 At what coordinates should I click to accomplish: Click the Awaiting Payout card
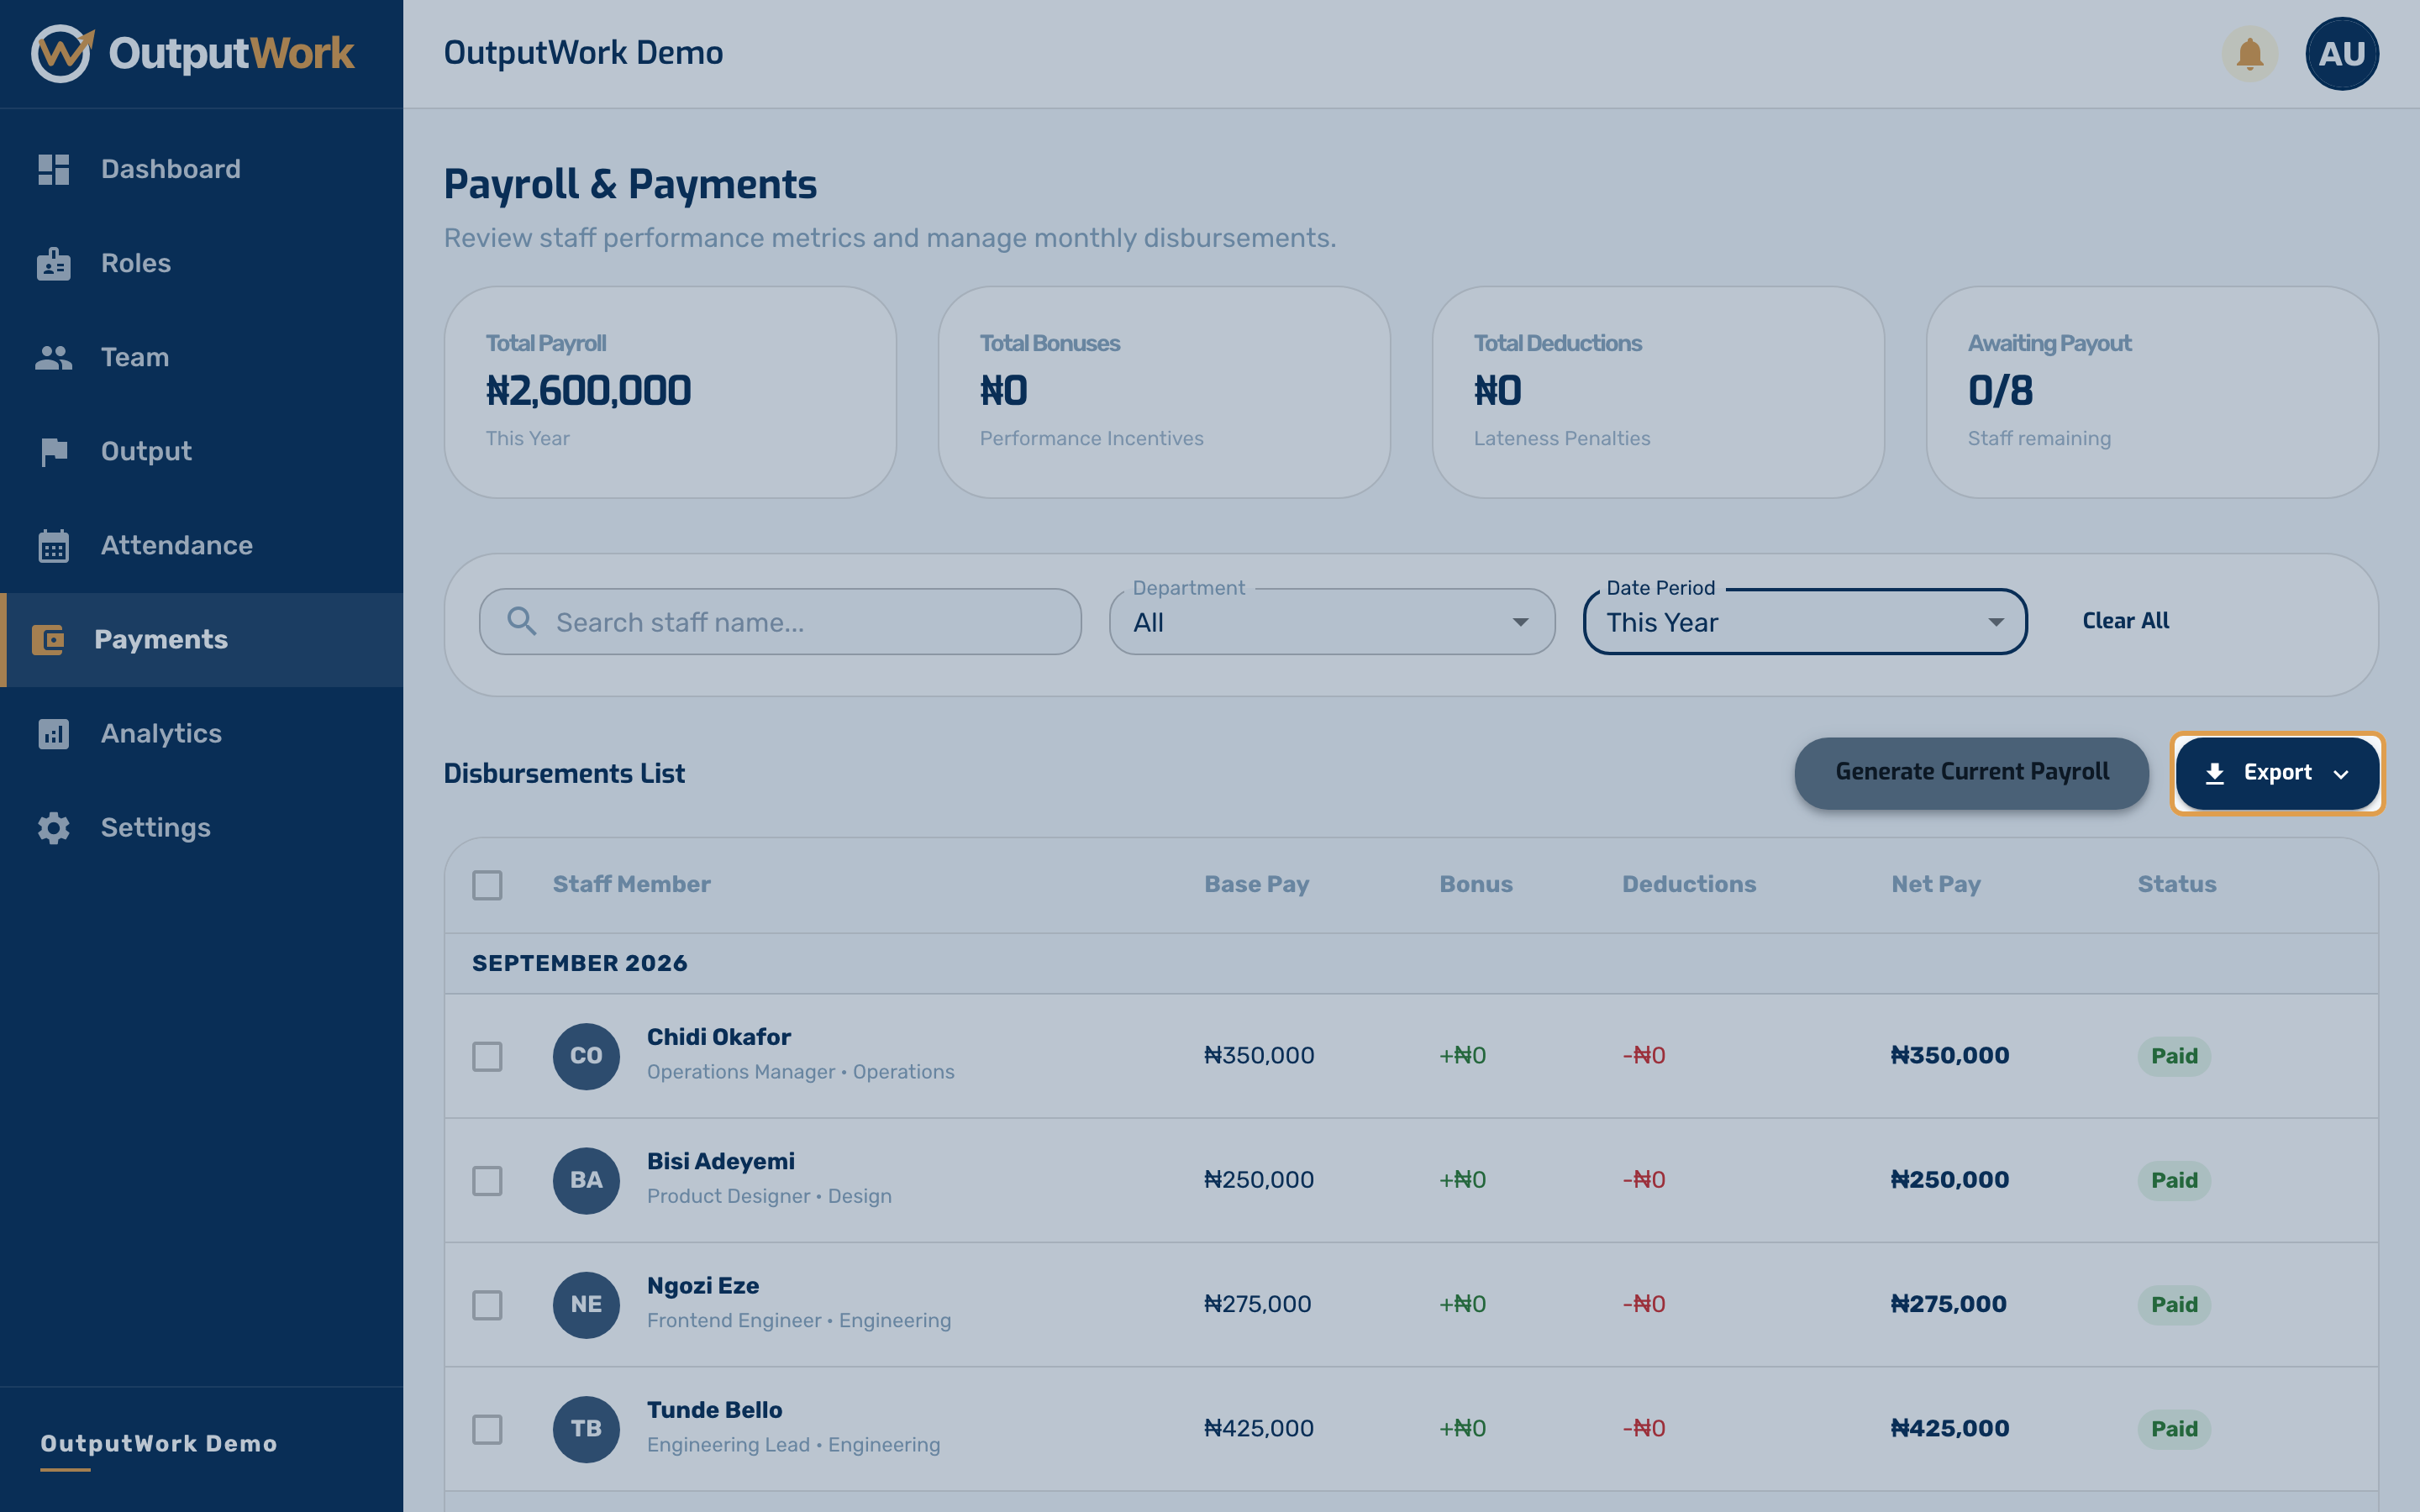2152,392
